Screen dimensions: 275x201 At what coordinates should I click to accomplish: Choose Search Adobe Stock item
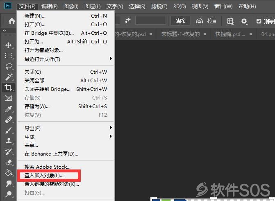(x=66, y=167)
